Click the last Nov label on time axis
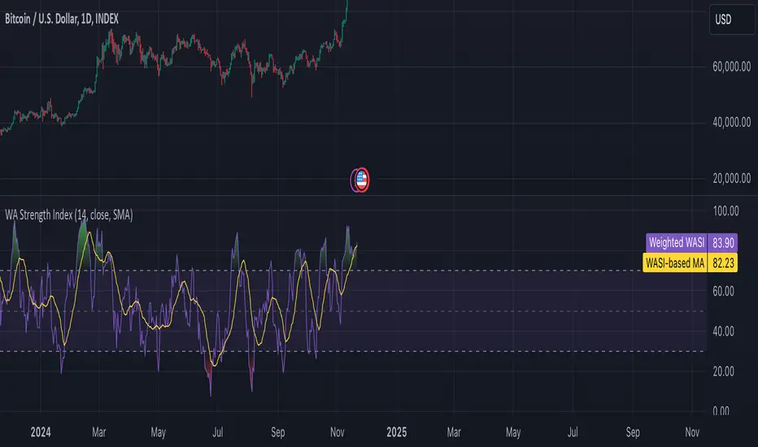The width and height of the screenshot is (758, 447). (692, 432)
